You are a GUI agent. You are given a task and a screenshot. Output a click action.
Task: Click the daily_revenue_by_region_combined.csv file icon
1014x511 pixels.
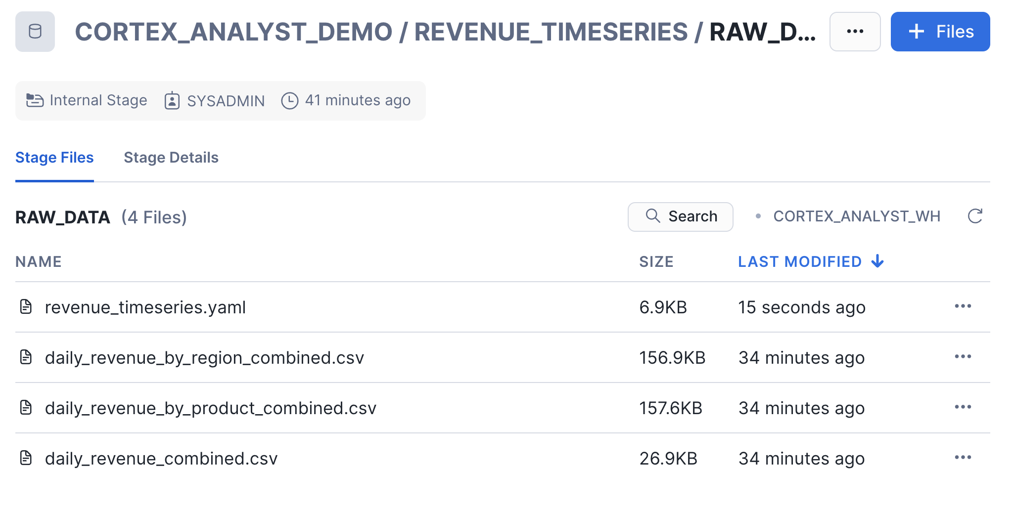click(x=26, y=357)
